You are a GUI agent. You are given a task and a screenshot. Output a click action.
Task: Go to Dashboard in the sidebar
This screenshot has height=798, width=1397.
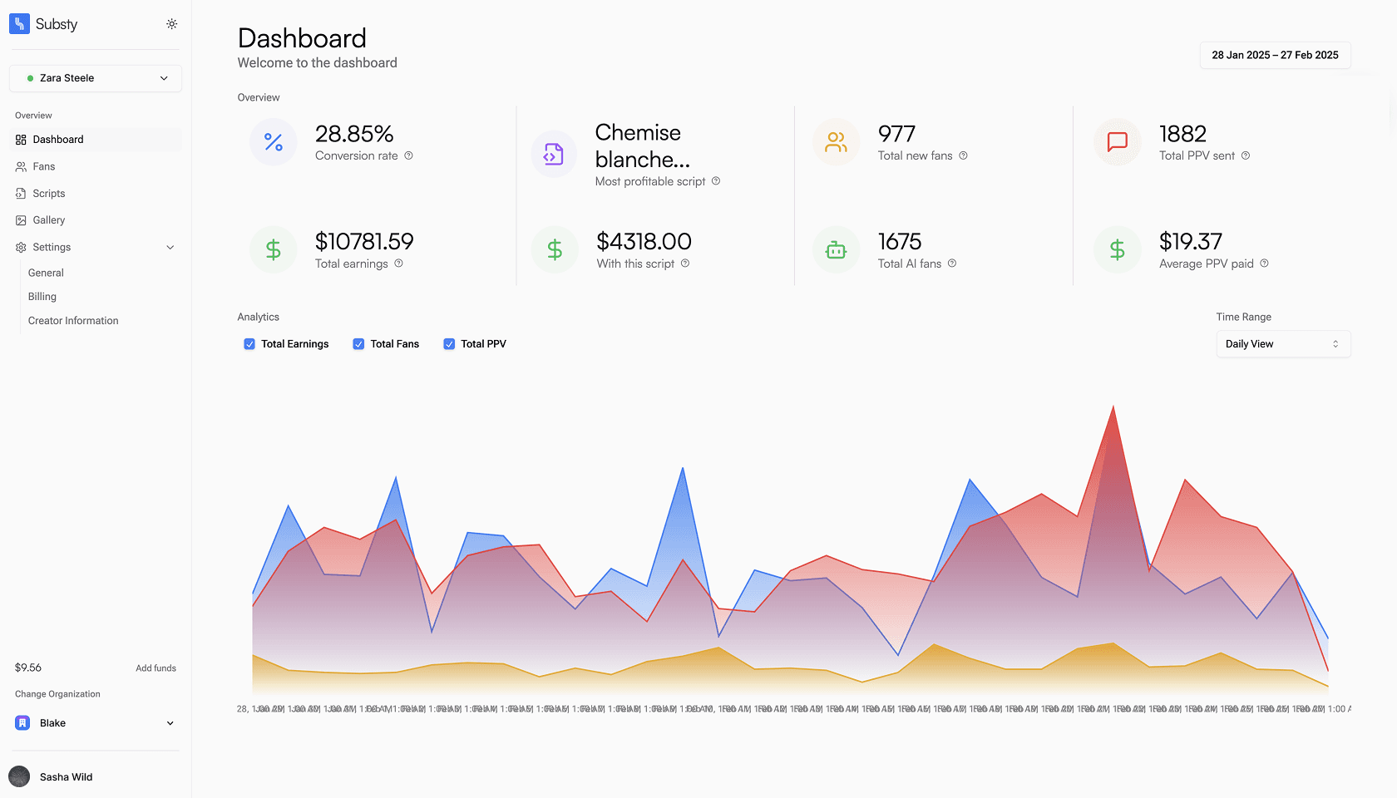[x=96, y=140]
